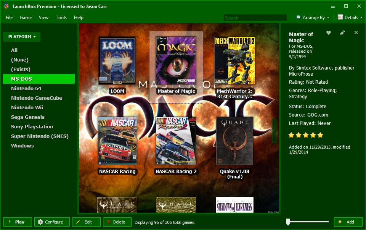Set rating to five stars
The image size is (366, 230).
pos(320,135)
